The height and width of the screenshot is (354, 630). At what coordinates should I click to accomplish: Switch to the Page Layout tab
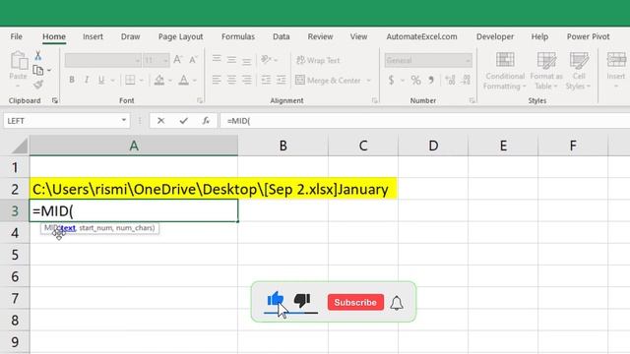[180, 36]
